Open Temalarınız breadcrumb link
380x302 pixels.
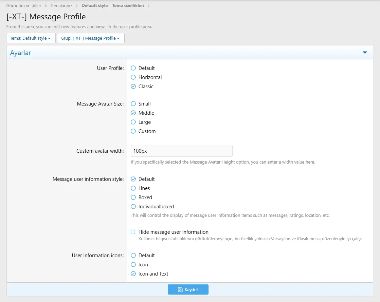(61, 6)
